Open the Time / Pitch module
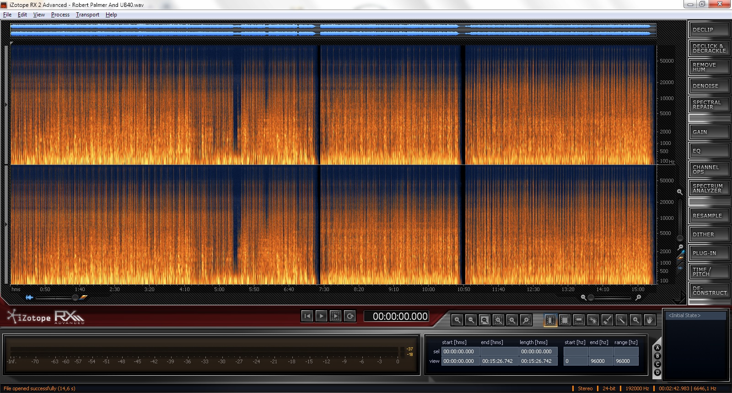This screenshot has height=393, width=732. [x=709, y=272]
